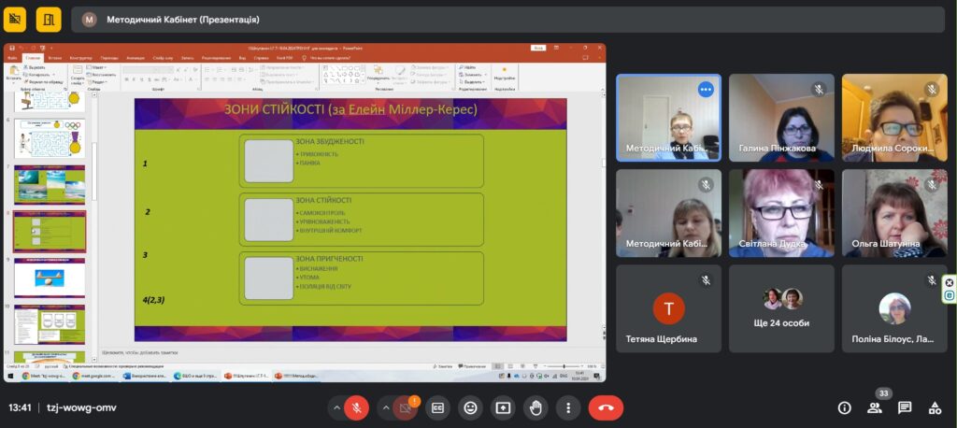Open the Заменить dropdown

click(x=473, y=75)
